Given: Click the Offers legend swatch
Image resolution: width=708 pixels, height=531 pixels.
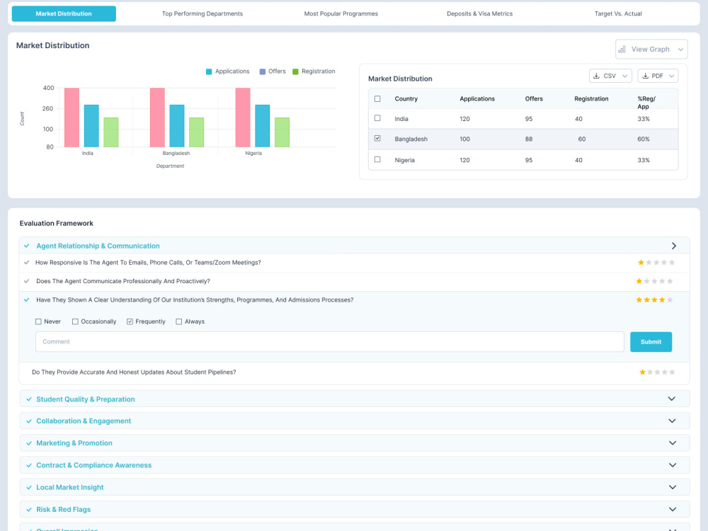Looking at the screenshot, I should pyautogui.click(x=263, y=72).
